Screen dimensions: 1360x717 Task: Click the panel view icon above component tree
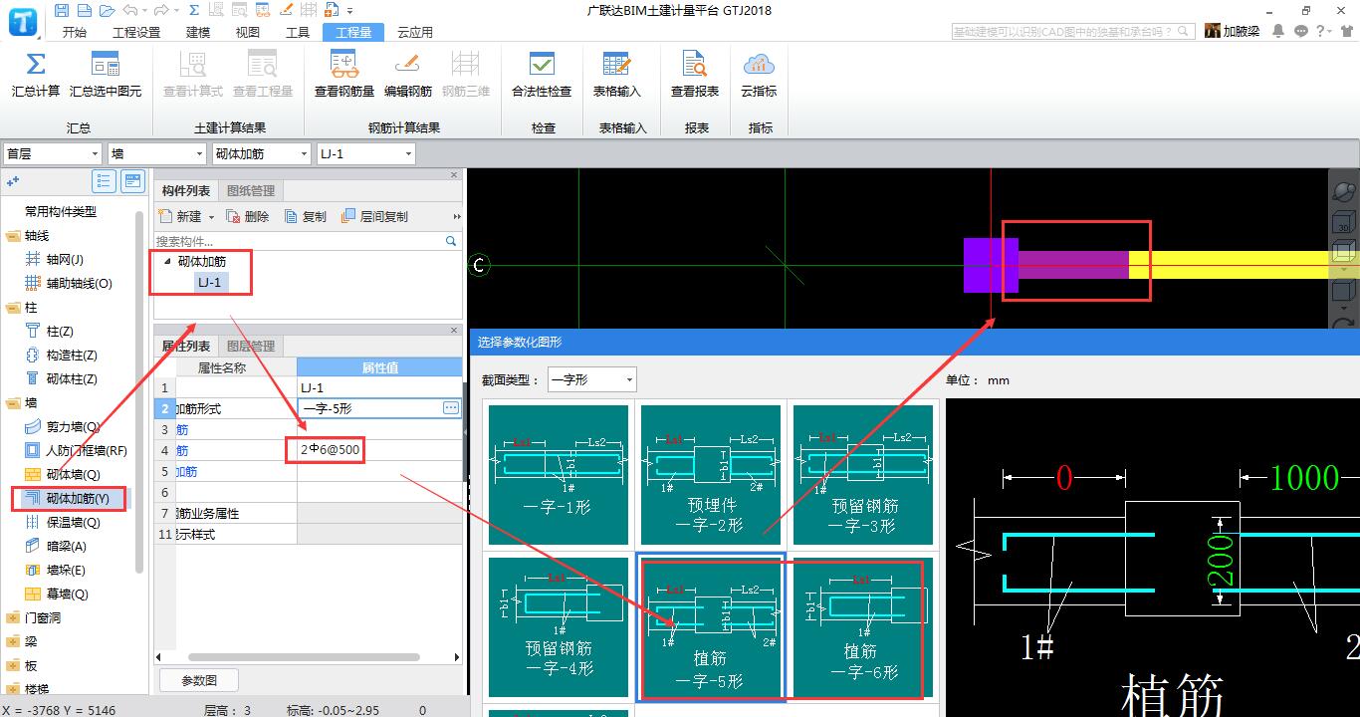pos(133,181)
